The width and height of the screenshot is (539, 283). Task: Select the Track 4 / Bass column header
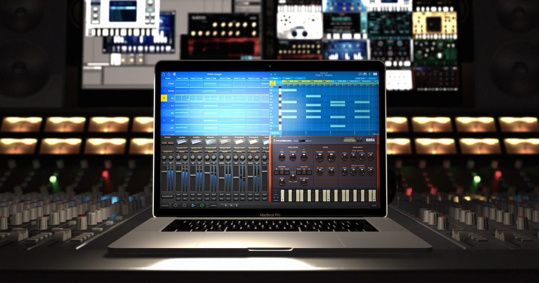coord(225,78)
